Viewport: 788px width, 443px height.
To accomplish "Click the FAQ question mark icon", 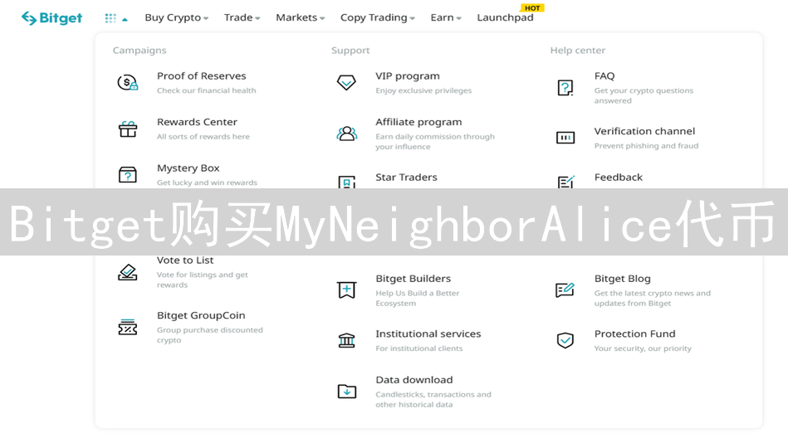I will coord(565,87).
